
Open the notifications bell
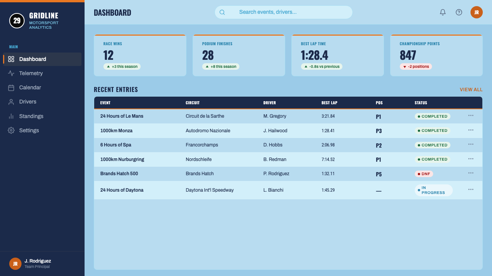443,12
